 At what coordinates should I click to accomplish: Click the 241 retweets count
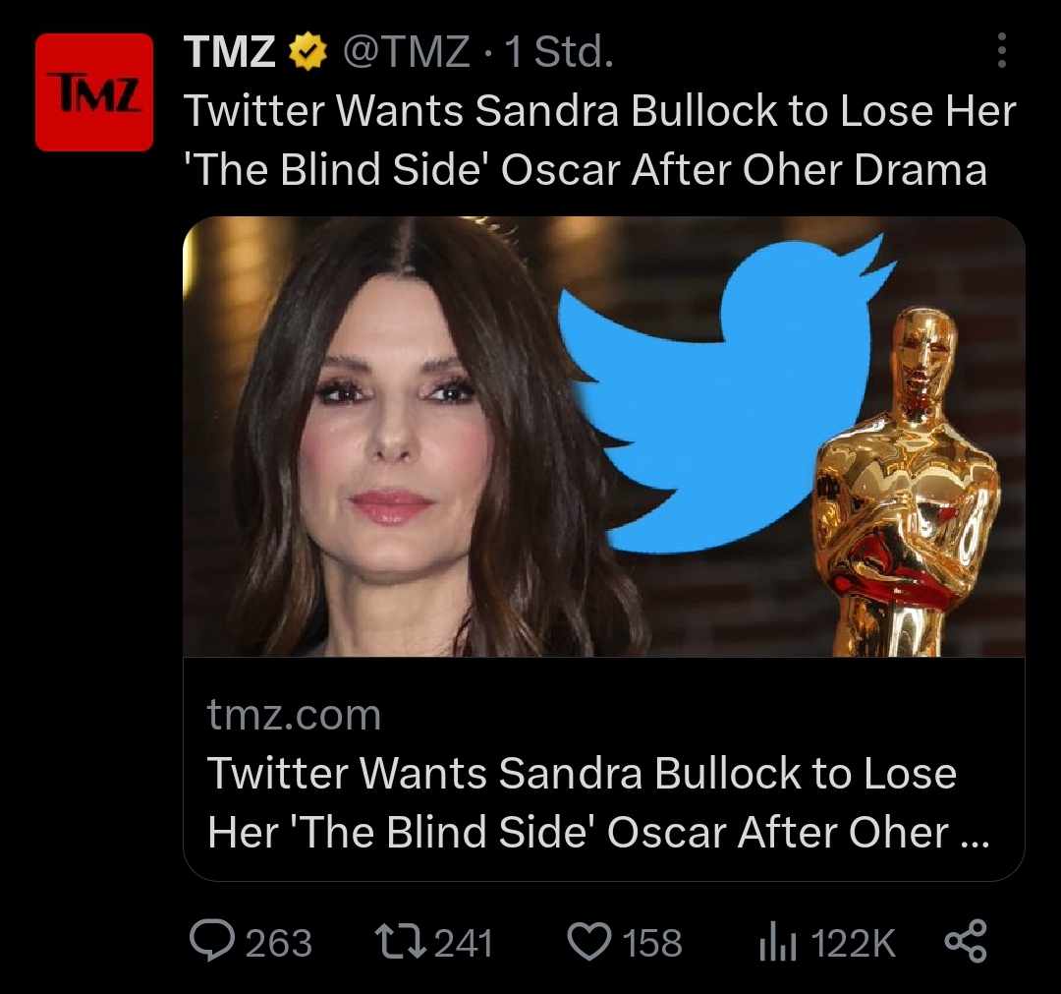(463, 944)
